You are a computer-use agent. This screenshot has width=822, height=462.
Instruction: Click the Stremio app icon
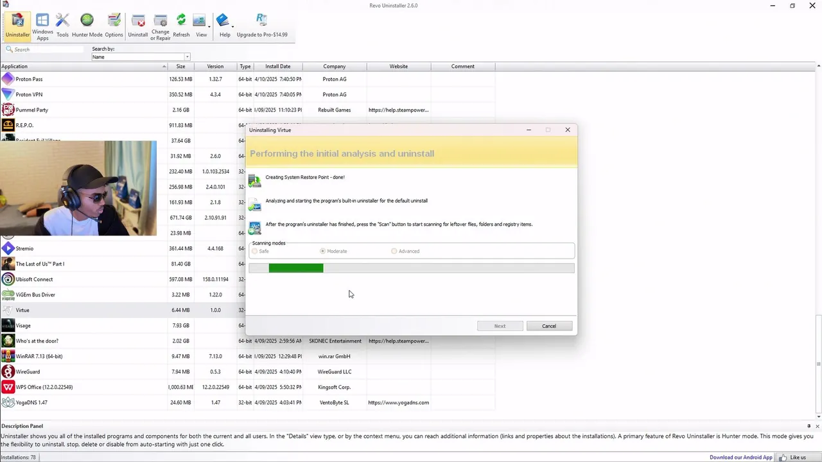[8, 248]
